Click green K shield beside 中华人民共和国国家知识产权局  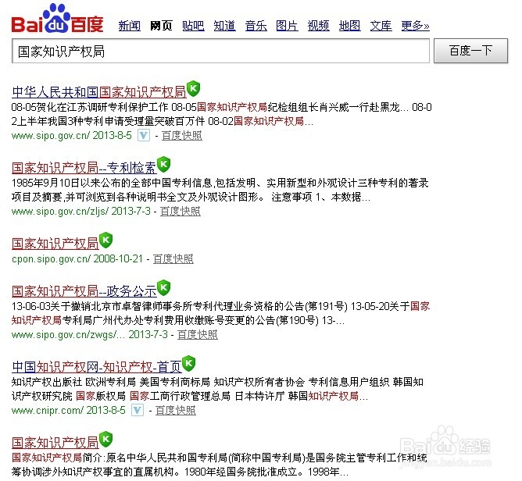[x=193, y=88]
